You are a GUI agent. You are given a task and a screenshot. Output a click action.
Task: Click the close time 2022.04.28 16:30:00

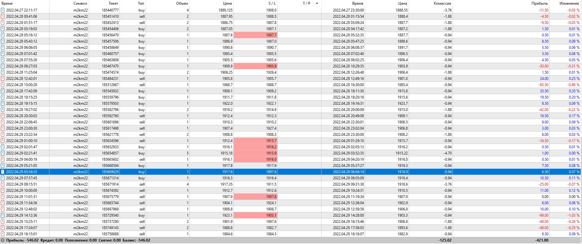(348, 85)
